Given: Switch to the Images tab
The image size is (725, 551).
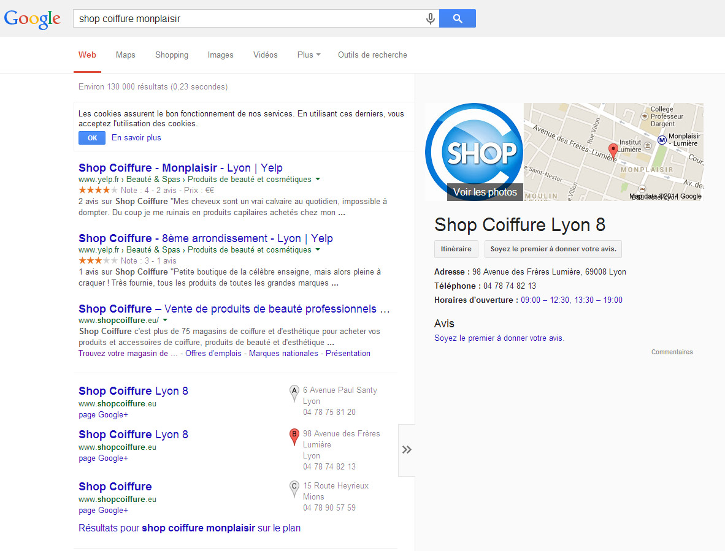Looking at the screenshot, I should [221, 55].
